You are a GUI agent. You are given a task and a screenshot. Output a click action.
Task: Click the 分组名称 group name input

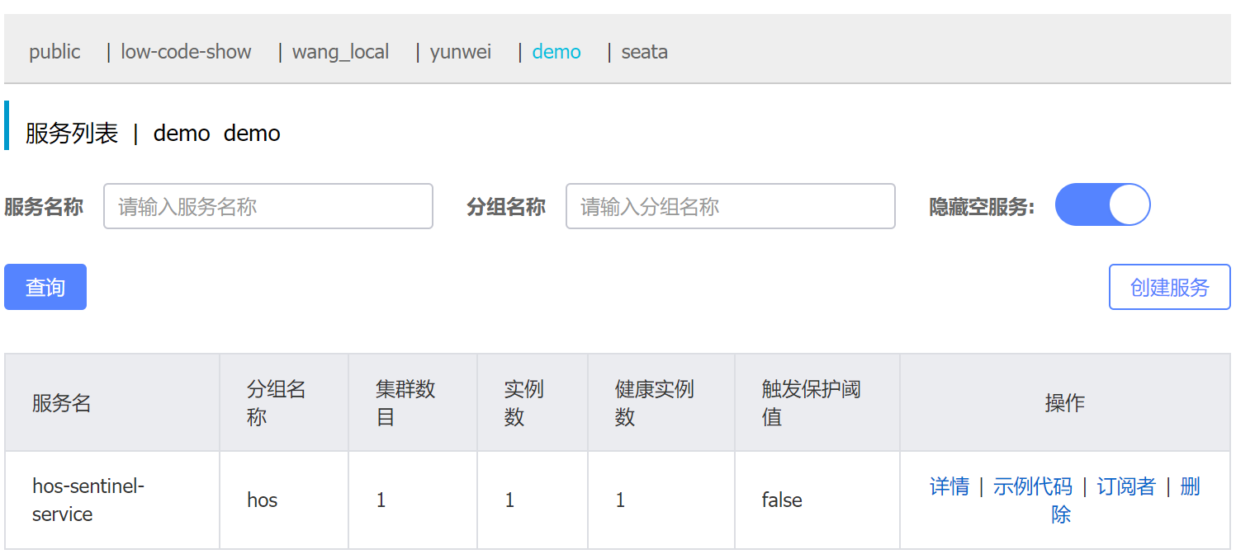pyautogui.click(x=730, y=206)
